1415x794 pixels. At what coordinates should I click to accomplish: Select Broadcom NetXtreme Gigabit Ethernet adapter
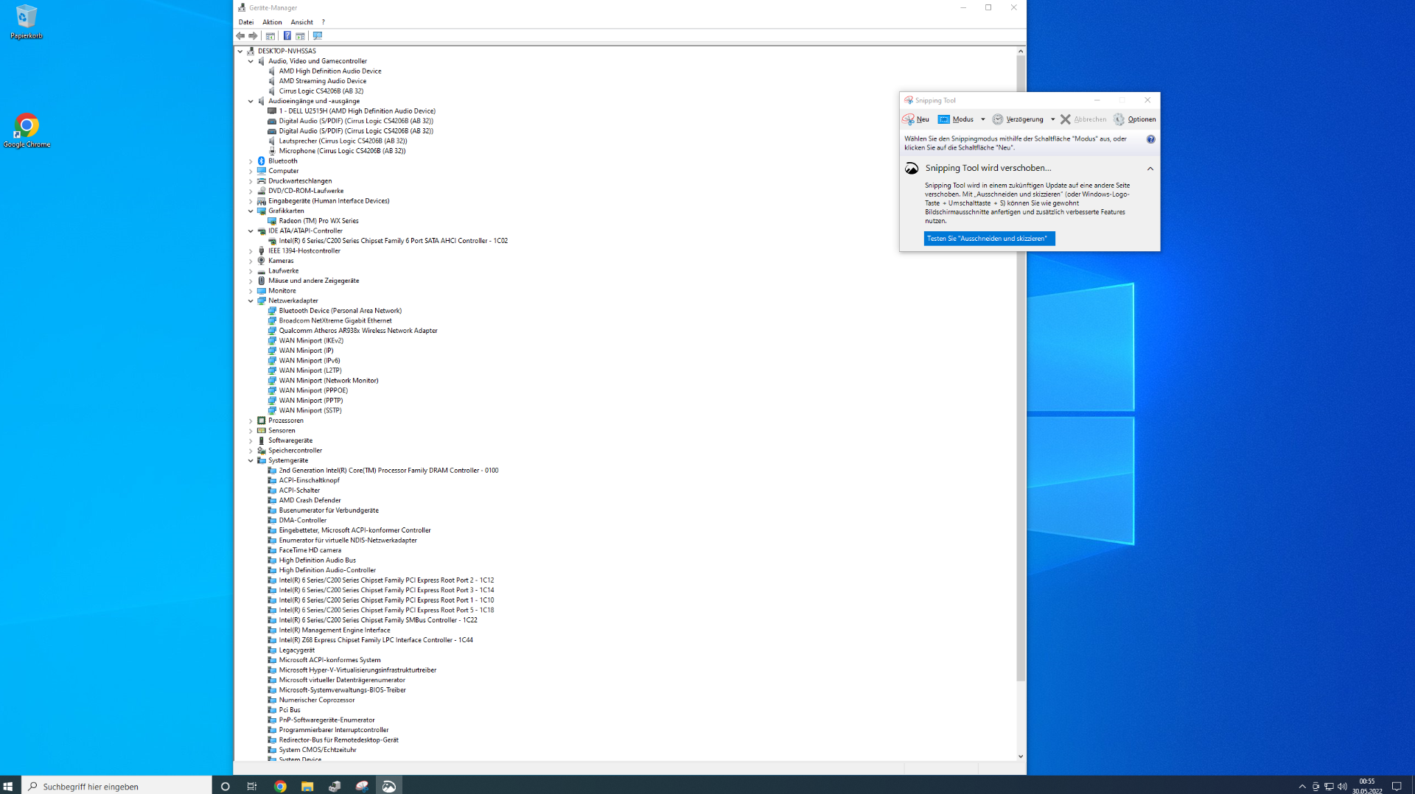[335, 321]
